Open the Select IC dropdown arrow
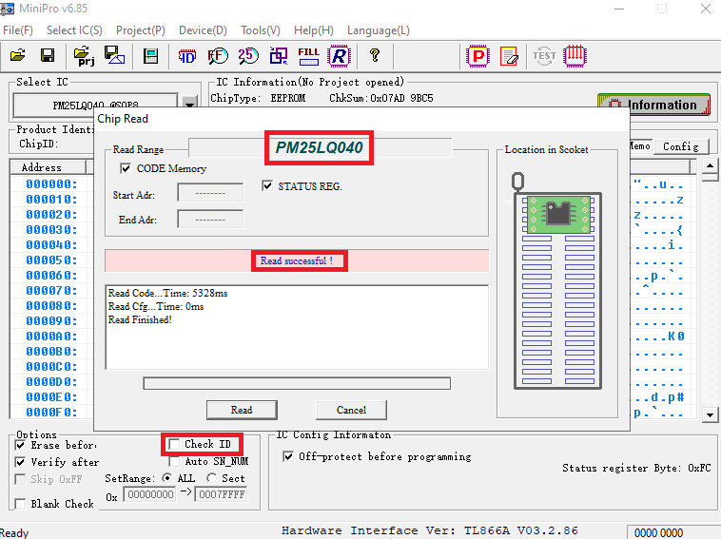Viewport: 721px width, 539px height. 189,105
